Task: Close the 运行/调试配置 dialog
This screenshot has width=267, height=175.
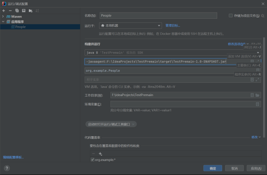Action: pyautogui.click(x=263, y=4)
